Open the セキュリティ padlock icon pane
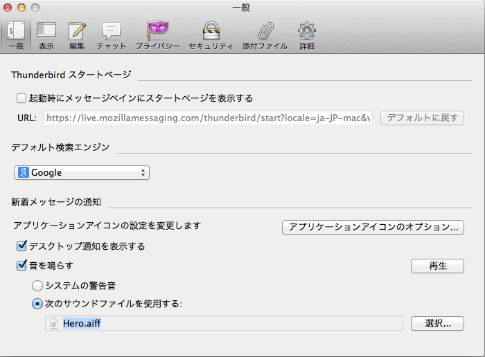 211,35
